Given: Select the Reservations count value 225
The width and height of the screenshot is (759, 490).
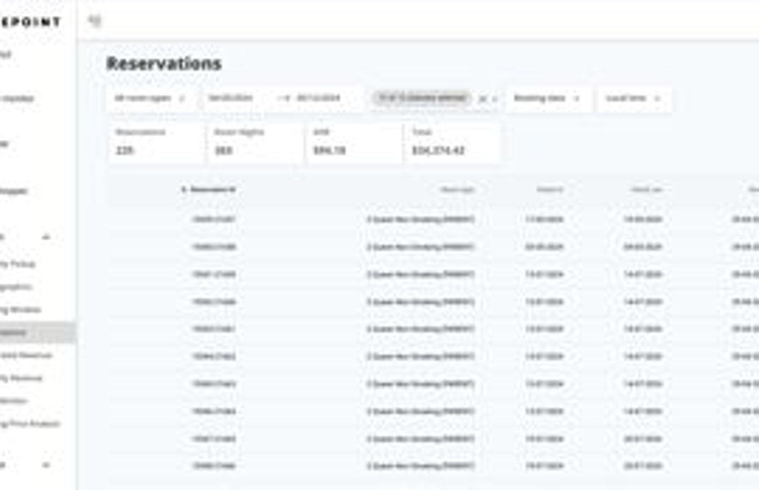Looking at the screenshot, I should click(125, 151).
